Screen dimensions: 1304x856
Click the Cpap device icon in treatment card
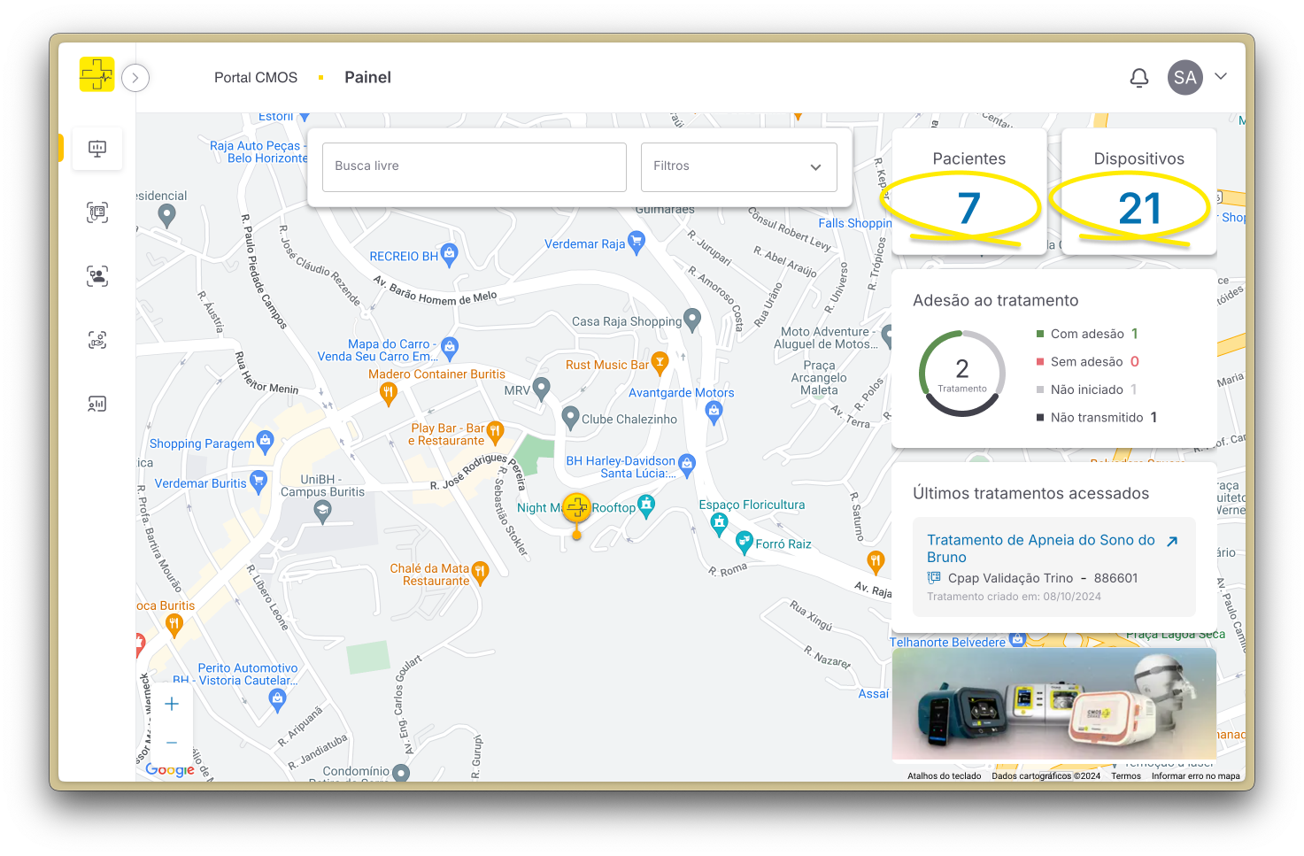point(934,577)
